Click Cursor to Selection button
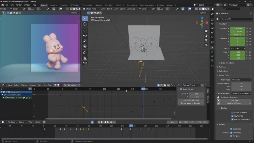Viewport: 254px width, 143px height. click(191, 100)
